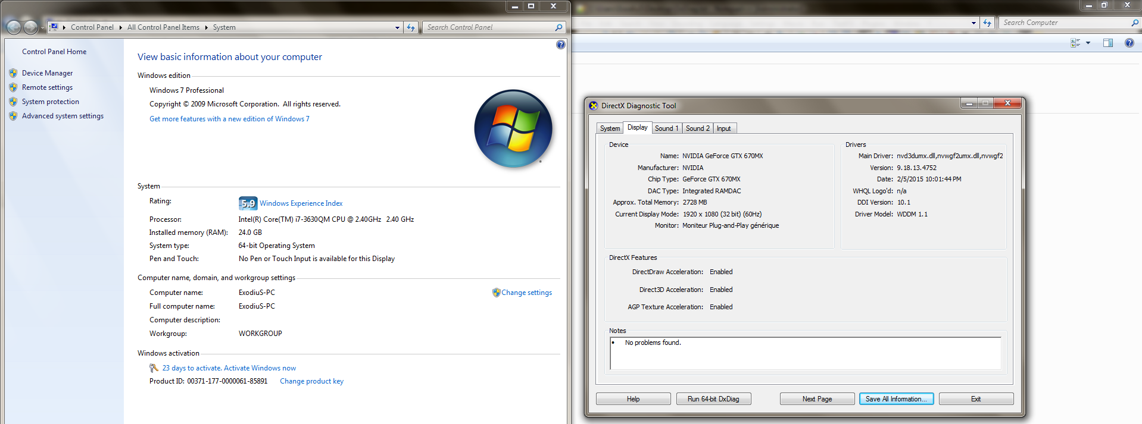This screenshot has height=424, width=1142.
Task: Click the Forward arrow in Control Panel
Action: point(30,27)
